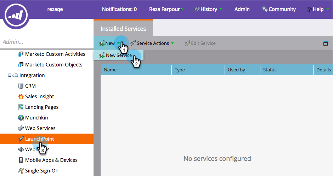
Task: Sort by the Type column header
Action: [198, 70]
